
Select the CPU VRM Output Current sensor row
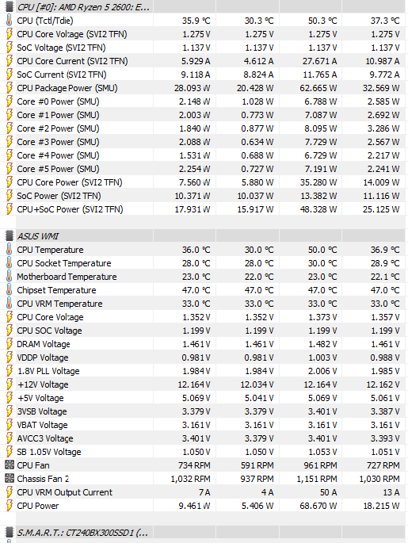pos(204,492)
